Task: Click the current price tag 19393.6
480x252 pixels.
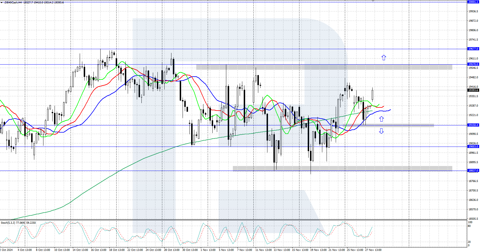Action: (473, 90)
